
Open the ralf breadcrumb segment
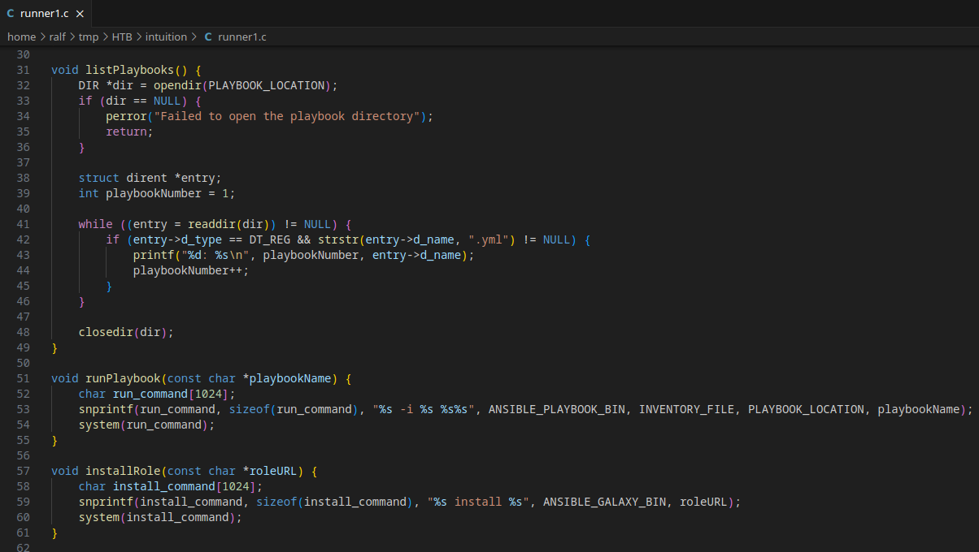pyautogui.click(x=59, y=37)
